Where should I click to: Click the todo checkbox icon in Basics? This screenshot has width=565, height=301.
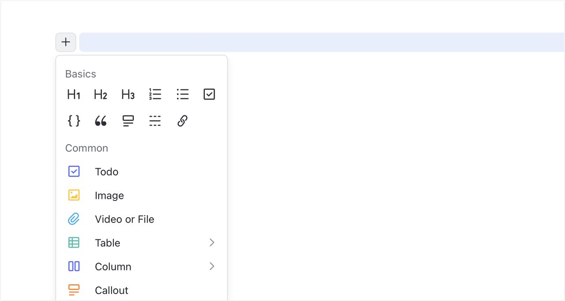click(209, 94)
